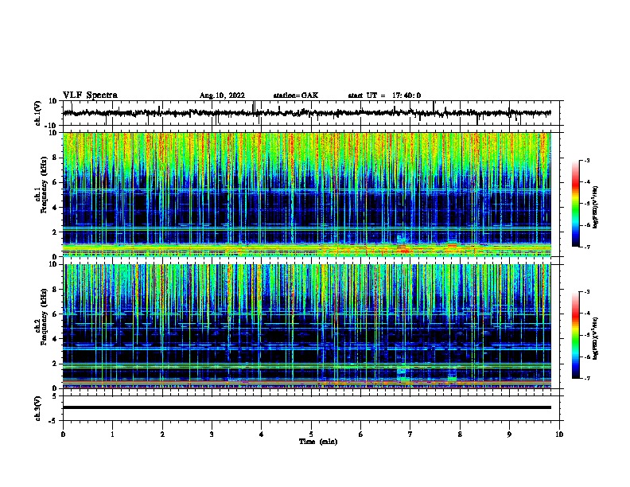Click the red burst near minute 7 in ch.1 spectrogram

[404, 251]
